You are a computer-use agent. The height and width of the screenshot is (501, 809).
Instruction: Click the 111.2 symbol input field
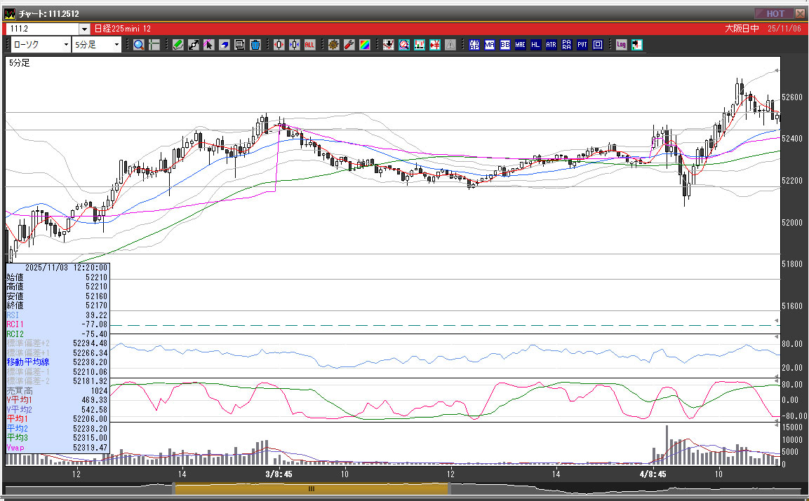point(42,29)
